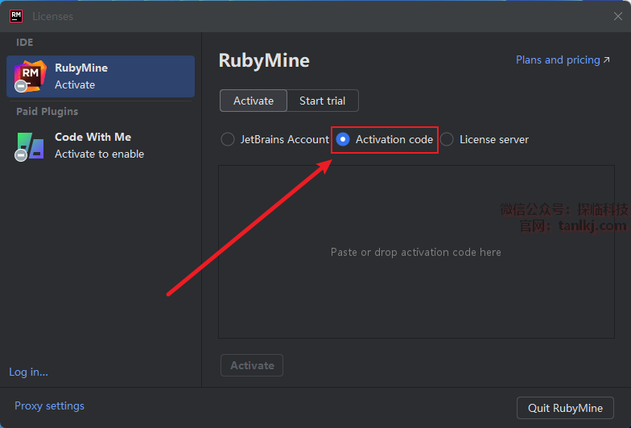Select the RubyMine product icon in the sidebar
The height and width of the screenshot is (428, 631).
30,76
